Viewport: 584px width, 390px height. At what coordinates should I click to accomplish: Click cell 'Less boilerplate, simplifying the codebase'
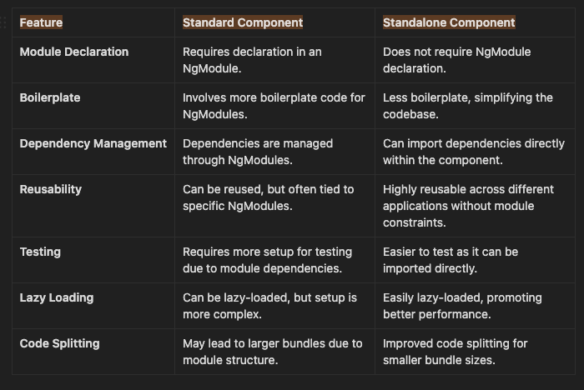pyautogui.click(x=475, y=106)
